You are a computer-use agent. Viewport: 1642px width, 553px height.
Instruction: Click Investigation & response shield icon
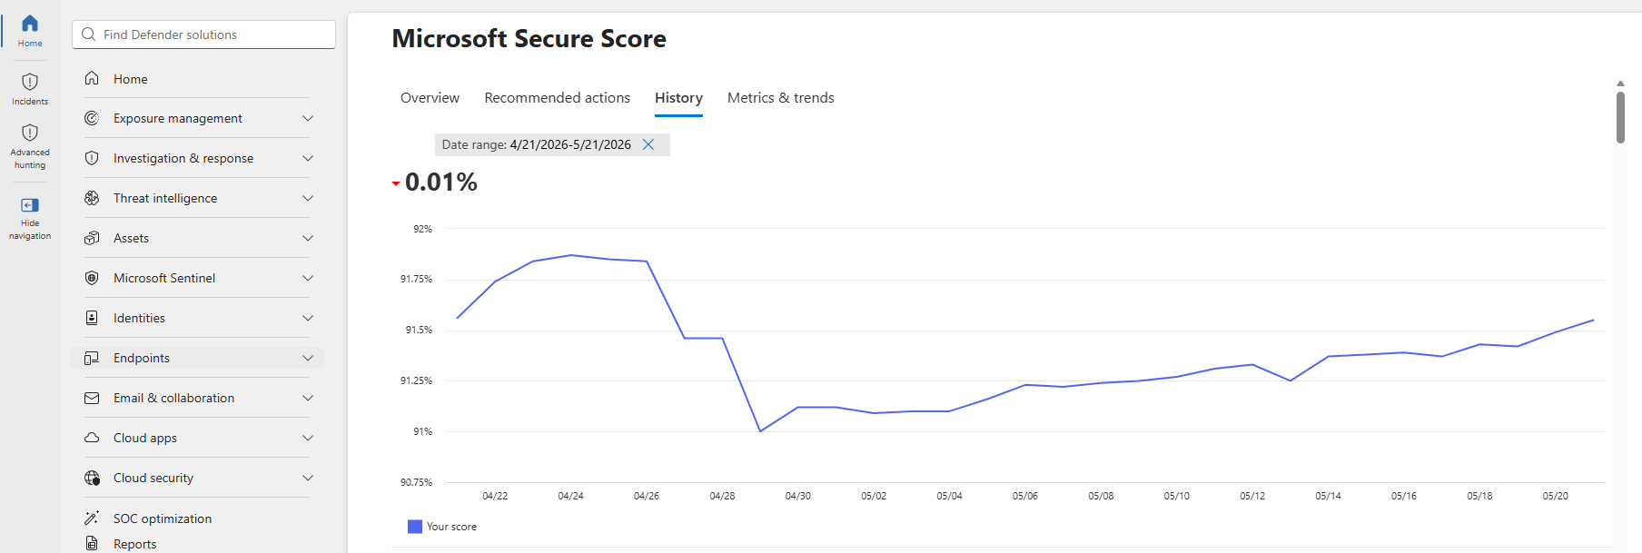(92, 158)
